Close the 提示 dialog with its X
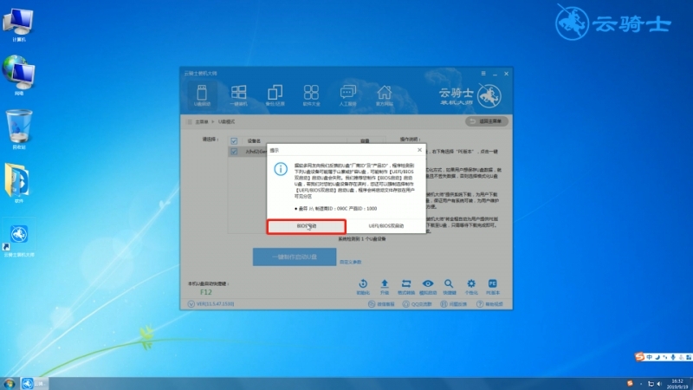Viewport: 693px width, 390px height. 419,150
